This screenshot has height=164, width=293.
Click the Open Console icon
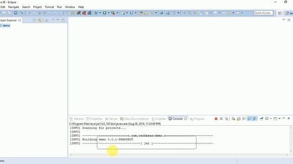click(275, 118)
